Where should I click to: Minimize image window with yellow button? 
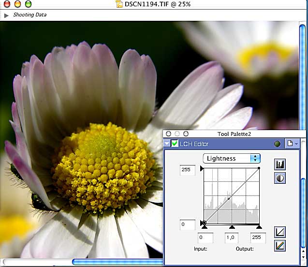pos(17,4)
